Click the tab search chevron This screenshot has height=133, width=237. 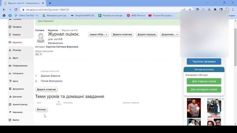click(x=207, y=3)
